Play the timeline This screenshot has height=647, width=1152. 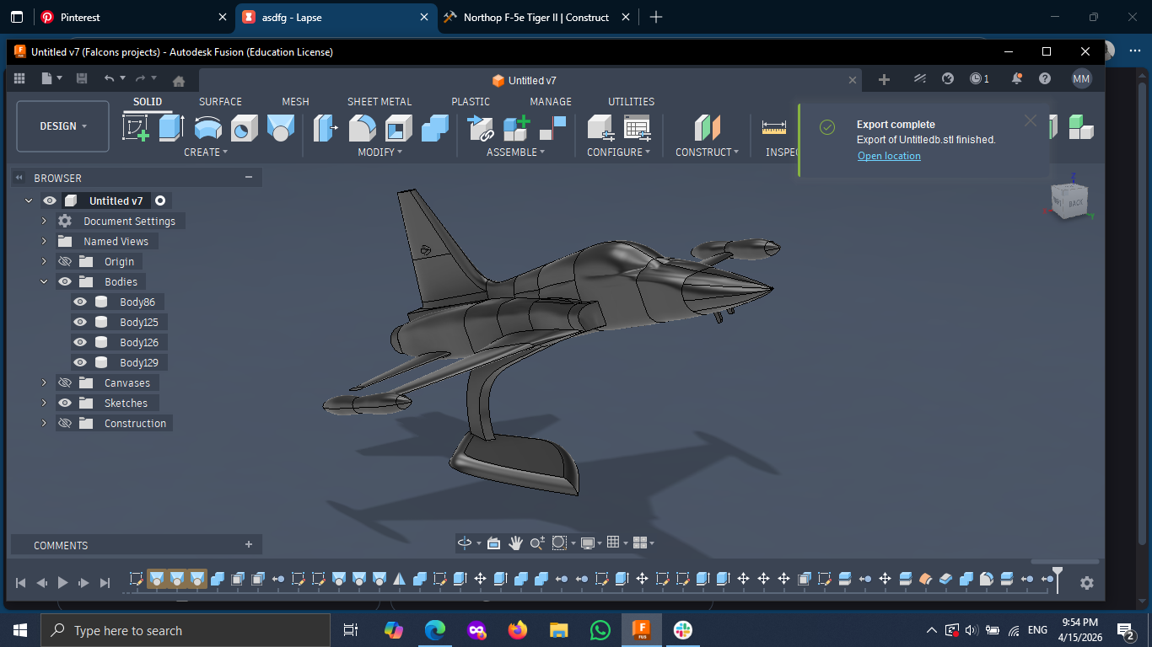(x=62, y=582)
